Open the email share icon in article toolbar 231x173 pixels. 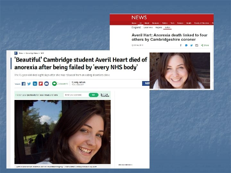(x=47, y=84)
